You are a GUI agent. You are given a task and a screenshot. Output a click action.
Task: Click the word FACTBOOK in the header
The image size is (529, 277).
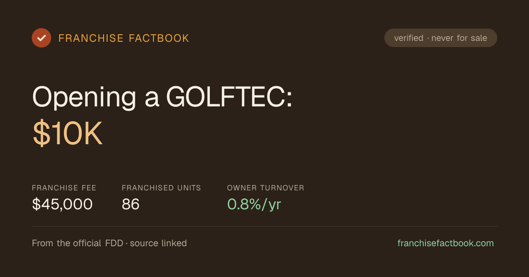point(159,38)
